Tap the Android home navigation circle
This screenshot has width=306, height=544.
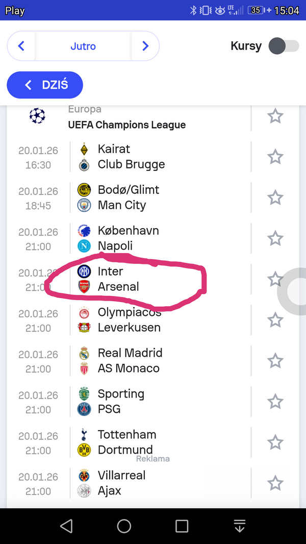(x=124, y=526)
